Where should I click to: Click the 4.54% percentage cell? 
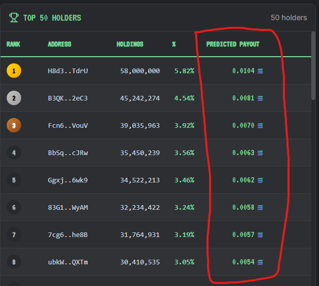click(x=184, y=98)
